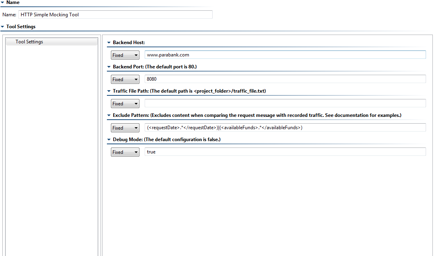Click the Debug Mode heading text

167,140
